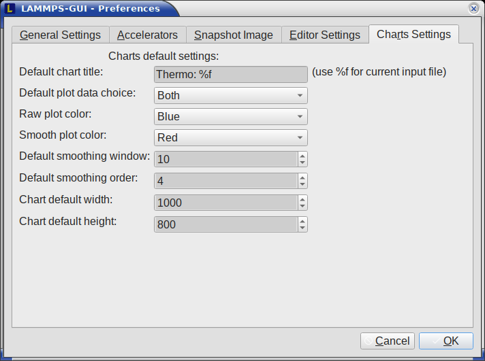Increase the default smoothing order value
The width and height of the screenshot is (485, 361).
point(302,177)
